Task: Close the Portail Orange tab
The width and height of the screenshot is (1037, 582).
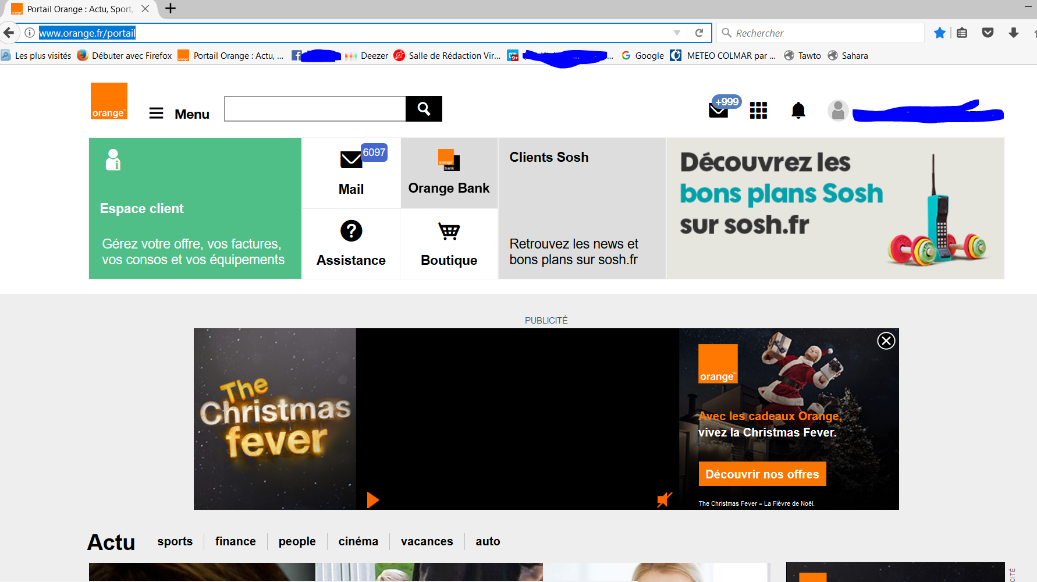Action: coord(145,9)
